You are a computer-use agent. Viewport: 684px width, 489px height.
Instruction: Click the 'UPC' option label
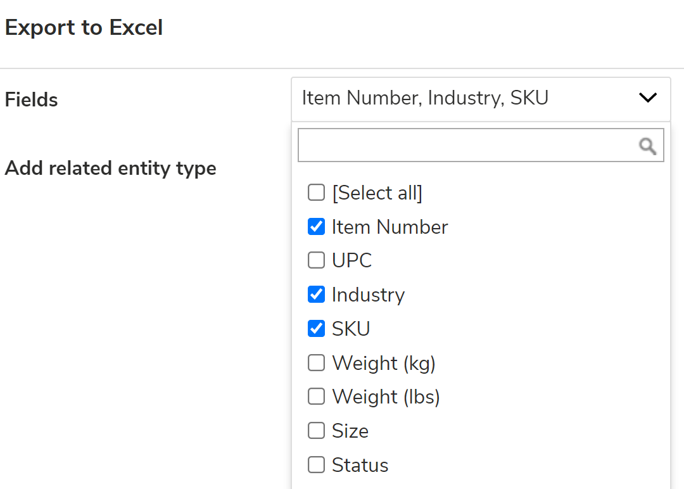pos(351,260)
